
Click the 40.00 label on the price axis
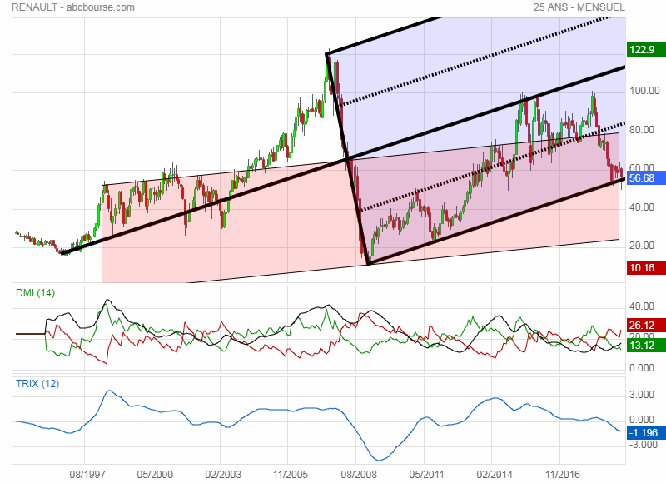click(642, 207)
